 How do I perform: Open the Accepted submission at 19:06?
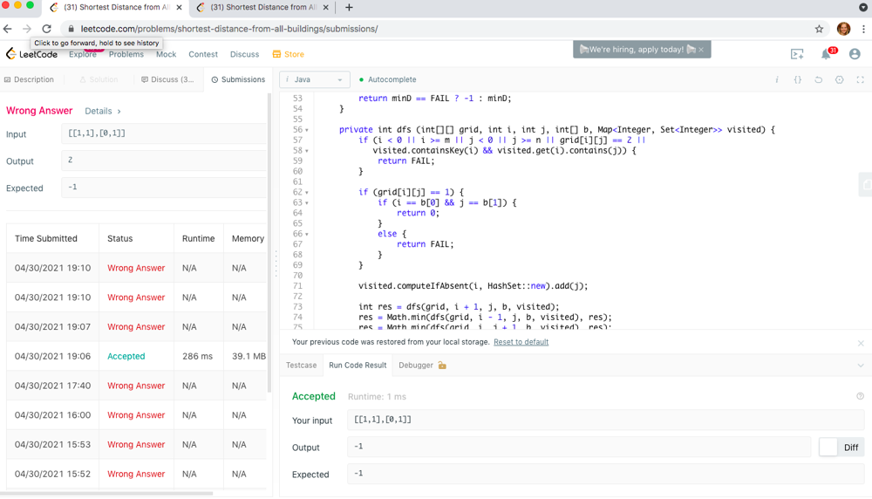(126, 356)
